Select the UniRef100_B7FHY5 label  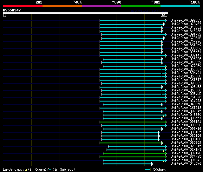point(186,157)
